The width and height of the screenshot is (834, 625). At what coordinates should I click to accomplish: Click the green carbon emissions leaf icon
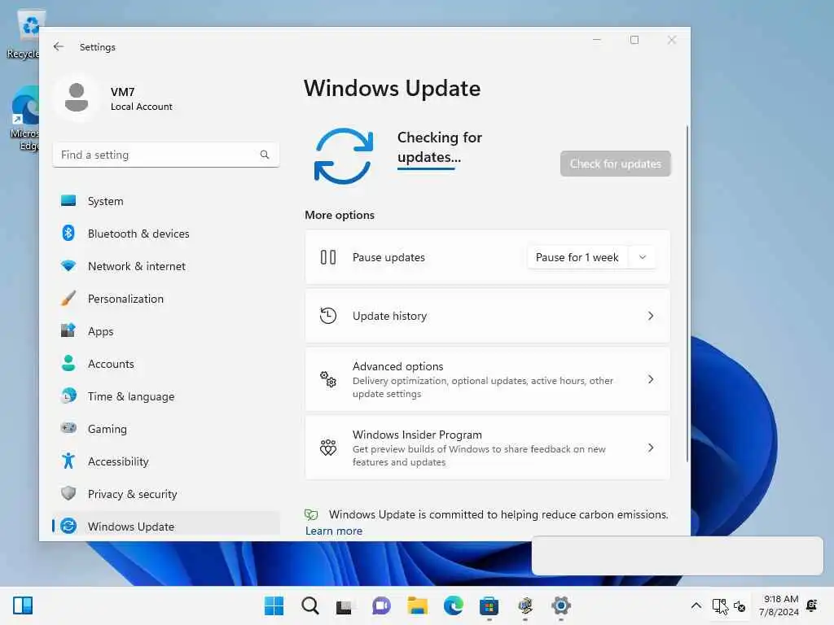[311, 514]
